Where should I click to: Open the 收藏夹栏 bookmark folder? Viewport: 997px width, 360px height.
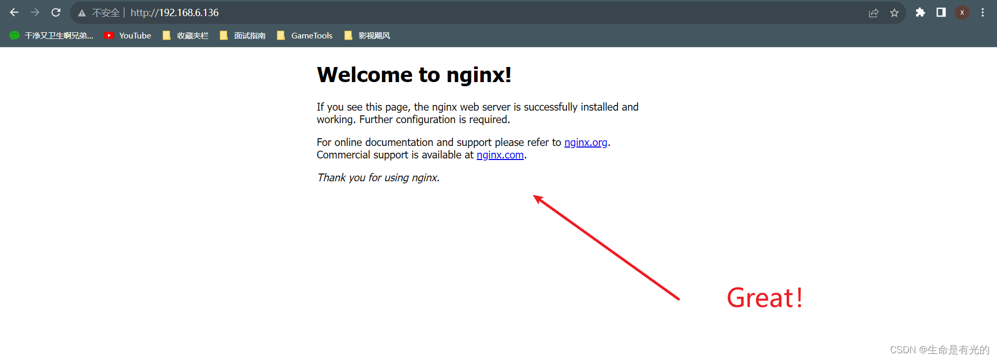coord(185,35)
